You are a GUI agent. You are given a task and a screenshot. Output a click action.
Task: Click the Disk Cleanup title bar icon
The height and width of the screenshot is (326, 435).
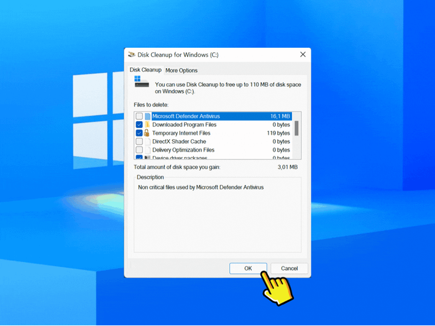pos(132,55)
